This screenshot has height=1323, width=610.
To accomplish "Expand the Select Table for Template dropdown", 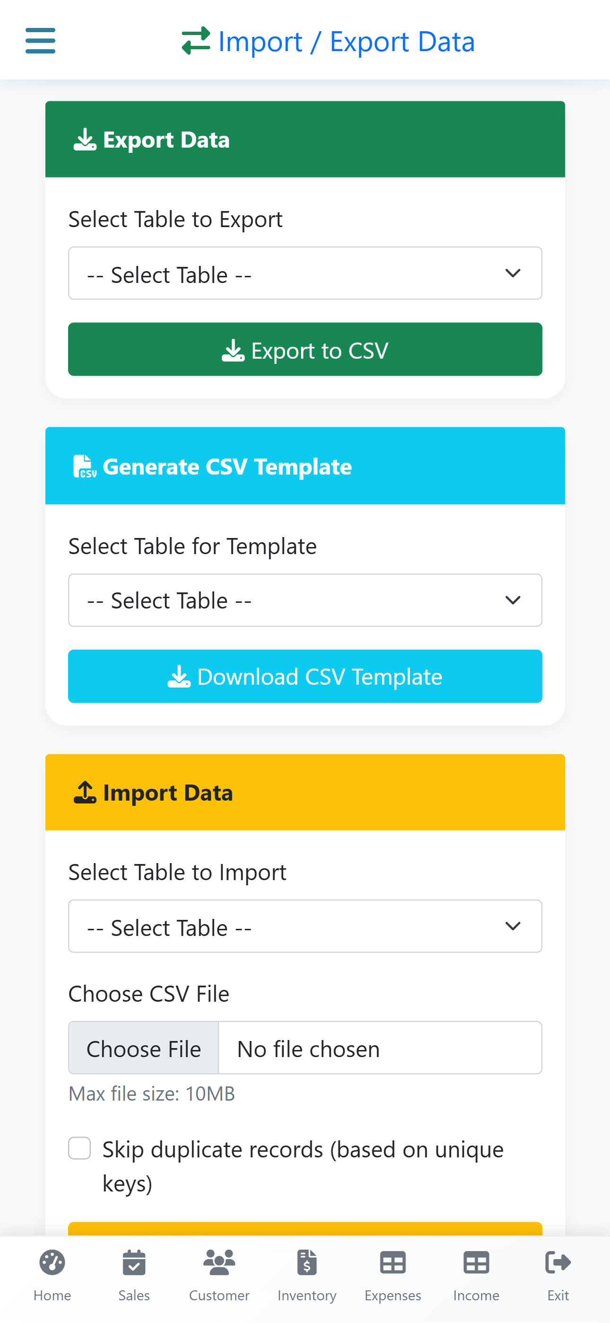I will pyautogui.click(x=305, y=600).
